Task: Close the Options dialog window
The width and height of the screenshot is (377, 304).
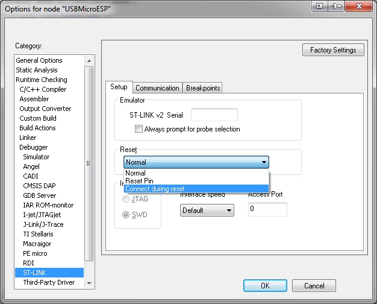Action: [359, 6]
